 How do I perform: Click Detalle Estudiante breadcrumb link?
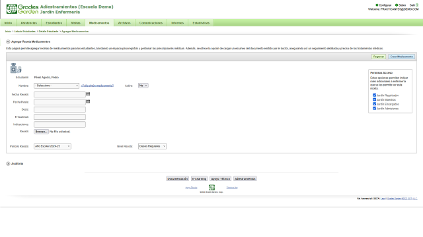(x=48, y=32)
